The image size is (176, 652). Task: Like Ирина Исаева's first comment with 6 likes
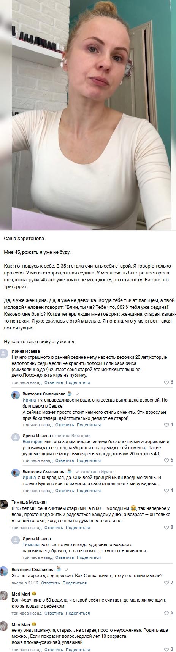pyautogui.click(x=168, y=382)
